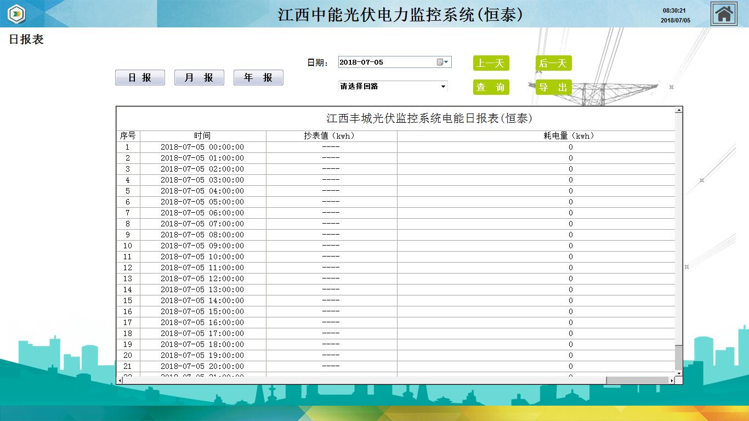Image resolution: width=749 pixels, height=421 pixels.
Task: Go to previous day with 上一天
Action: click(491, 63)
